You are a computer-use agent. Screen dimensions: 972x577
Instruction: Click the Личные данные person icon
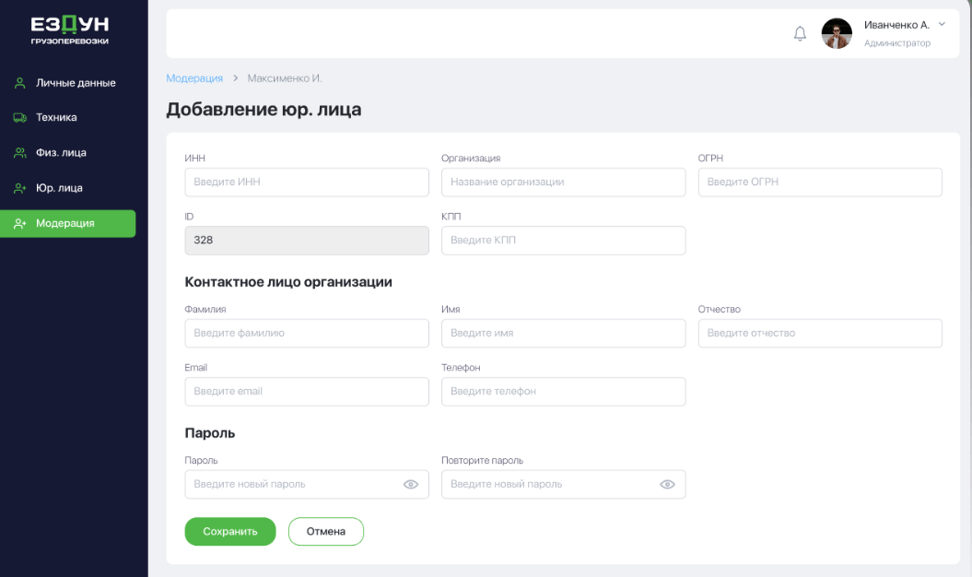point(19,83)
